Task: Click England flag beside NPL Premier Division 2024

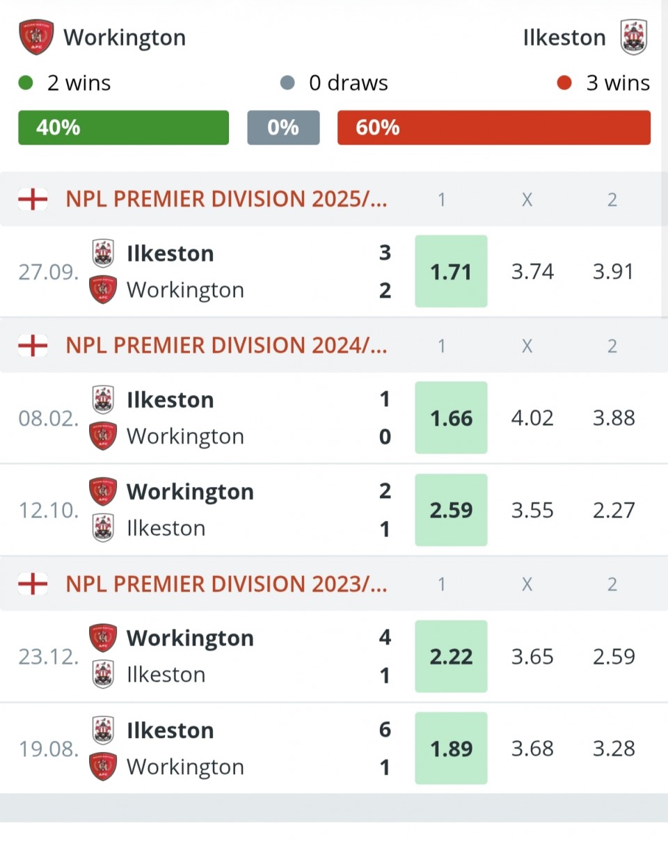Action: [33, 346]
